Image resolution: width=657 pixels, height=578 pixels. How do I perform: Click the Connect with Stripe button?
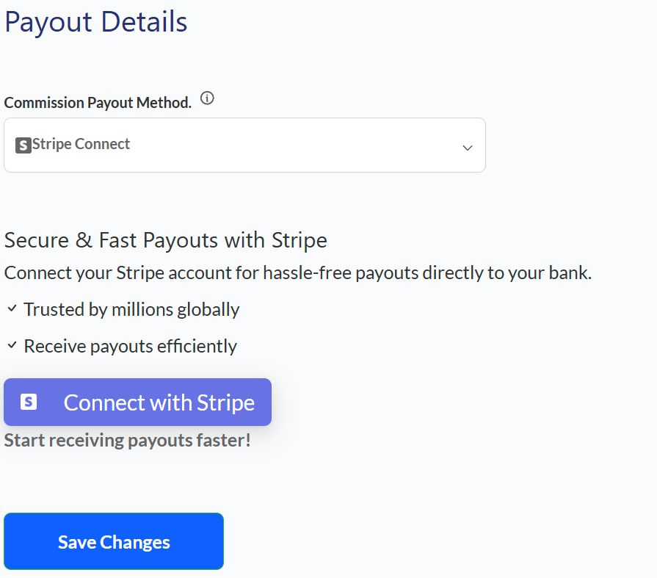tap(137, 402)
